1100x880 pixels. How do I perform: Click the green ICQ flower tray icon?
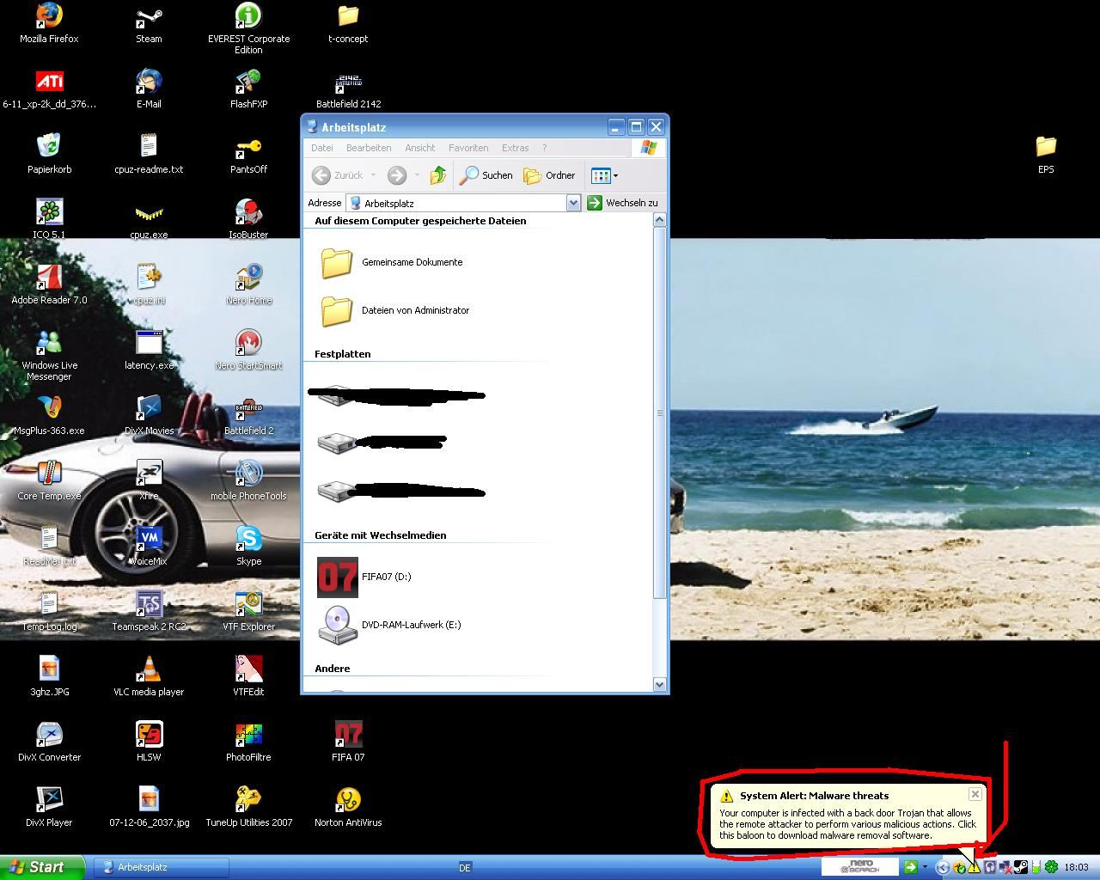click(1051, 868)
